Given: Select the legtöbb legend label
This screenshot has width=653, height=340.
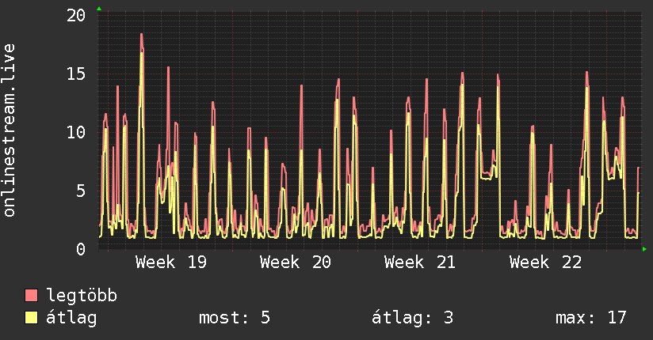Looking at the screenshot, I should (x=82, y=295).
